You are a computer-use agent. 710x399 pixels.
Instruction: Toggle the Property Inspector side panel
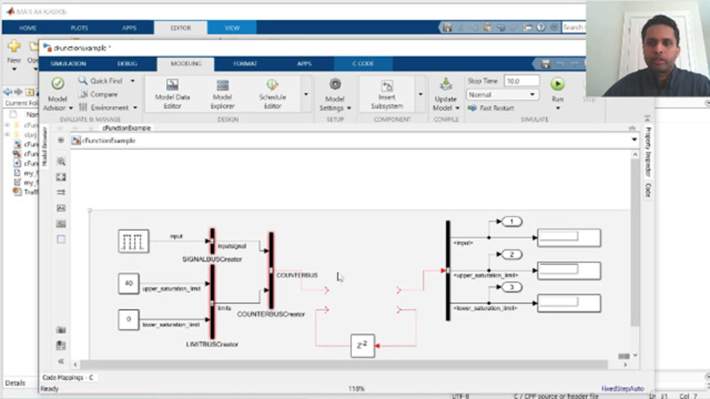(647, 151)
